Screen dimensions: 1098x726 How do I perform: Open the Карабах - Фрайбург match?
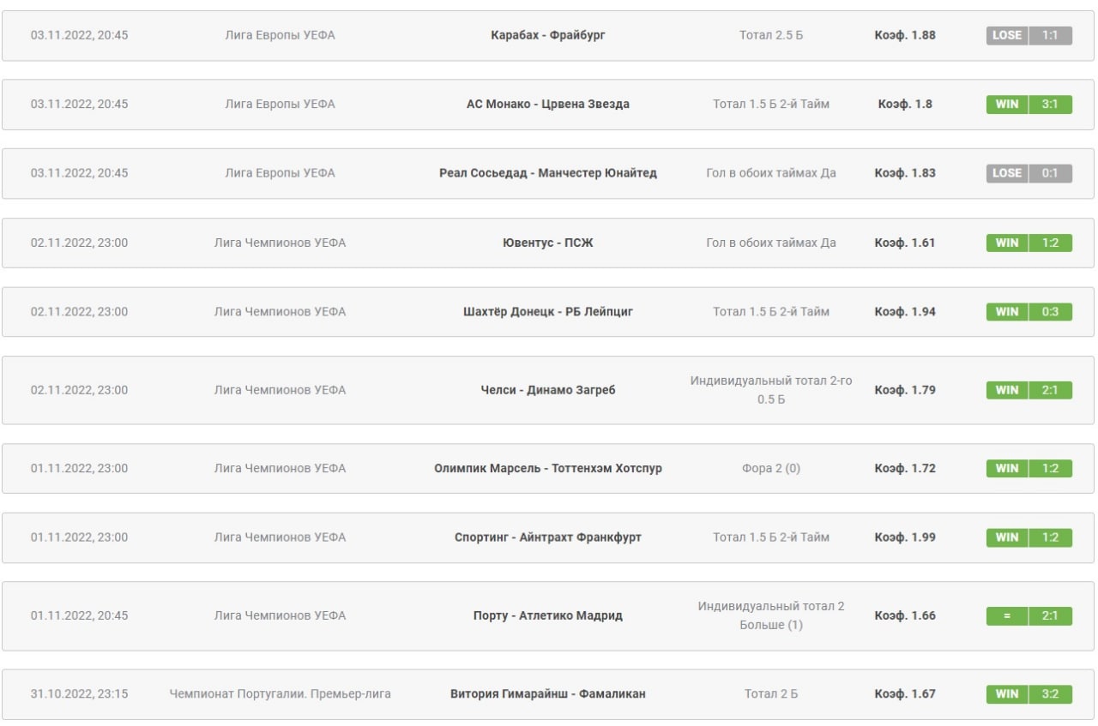pos(547,35)
